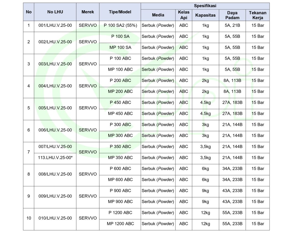This screenshot has width=283, height=233.
Task: Click the P 600 ABC model cell
Action: (x=120, y=169)
